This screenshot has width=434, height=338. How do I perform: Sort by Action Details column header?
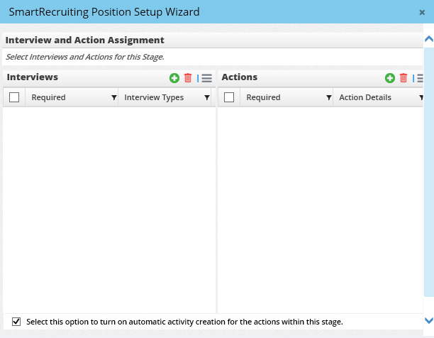click(x=365, y=98)
